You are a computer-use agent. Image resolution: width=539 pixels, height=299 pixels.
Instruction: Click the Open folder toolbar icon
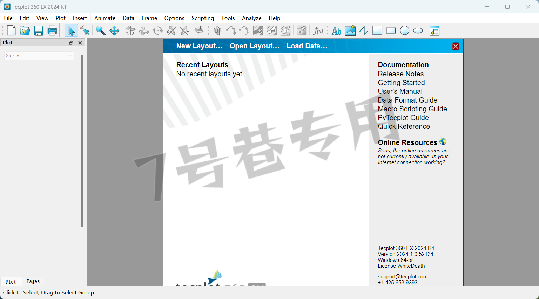[25, 31]
